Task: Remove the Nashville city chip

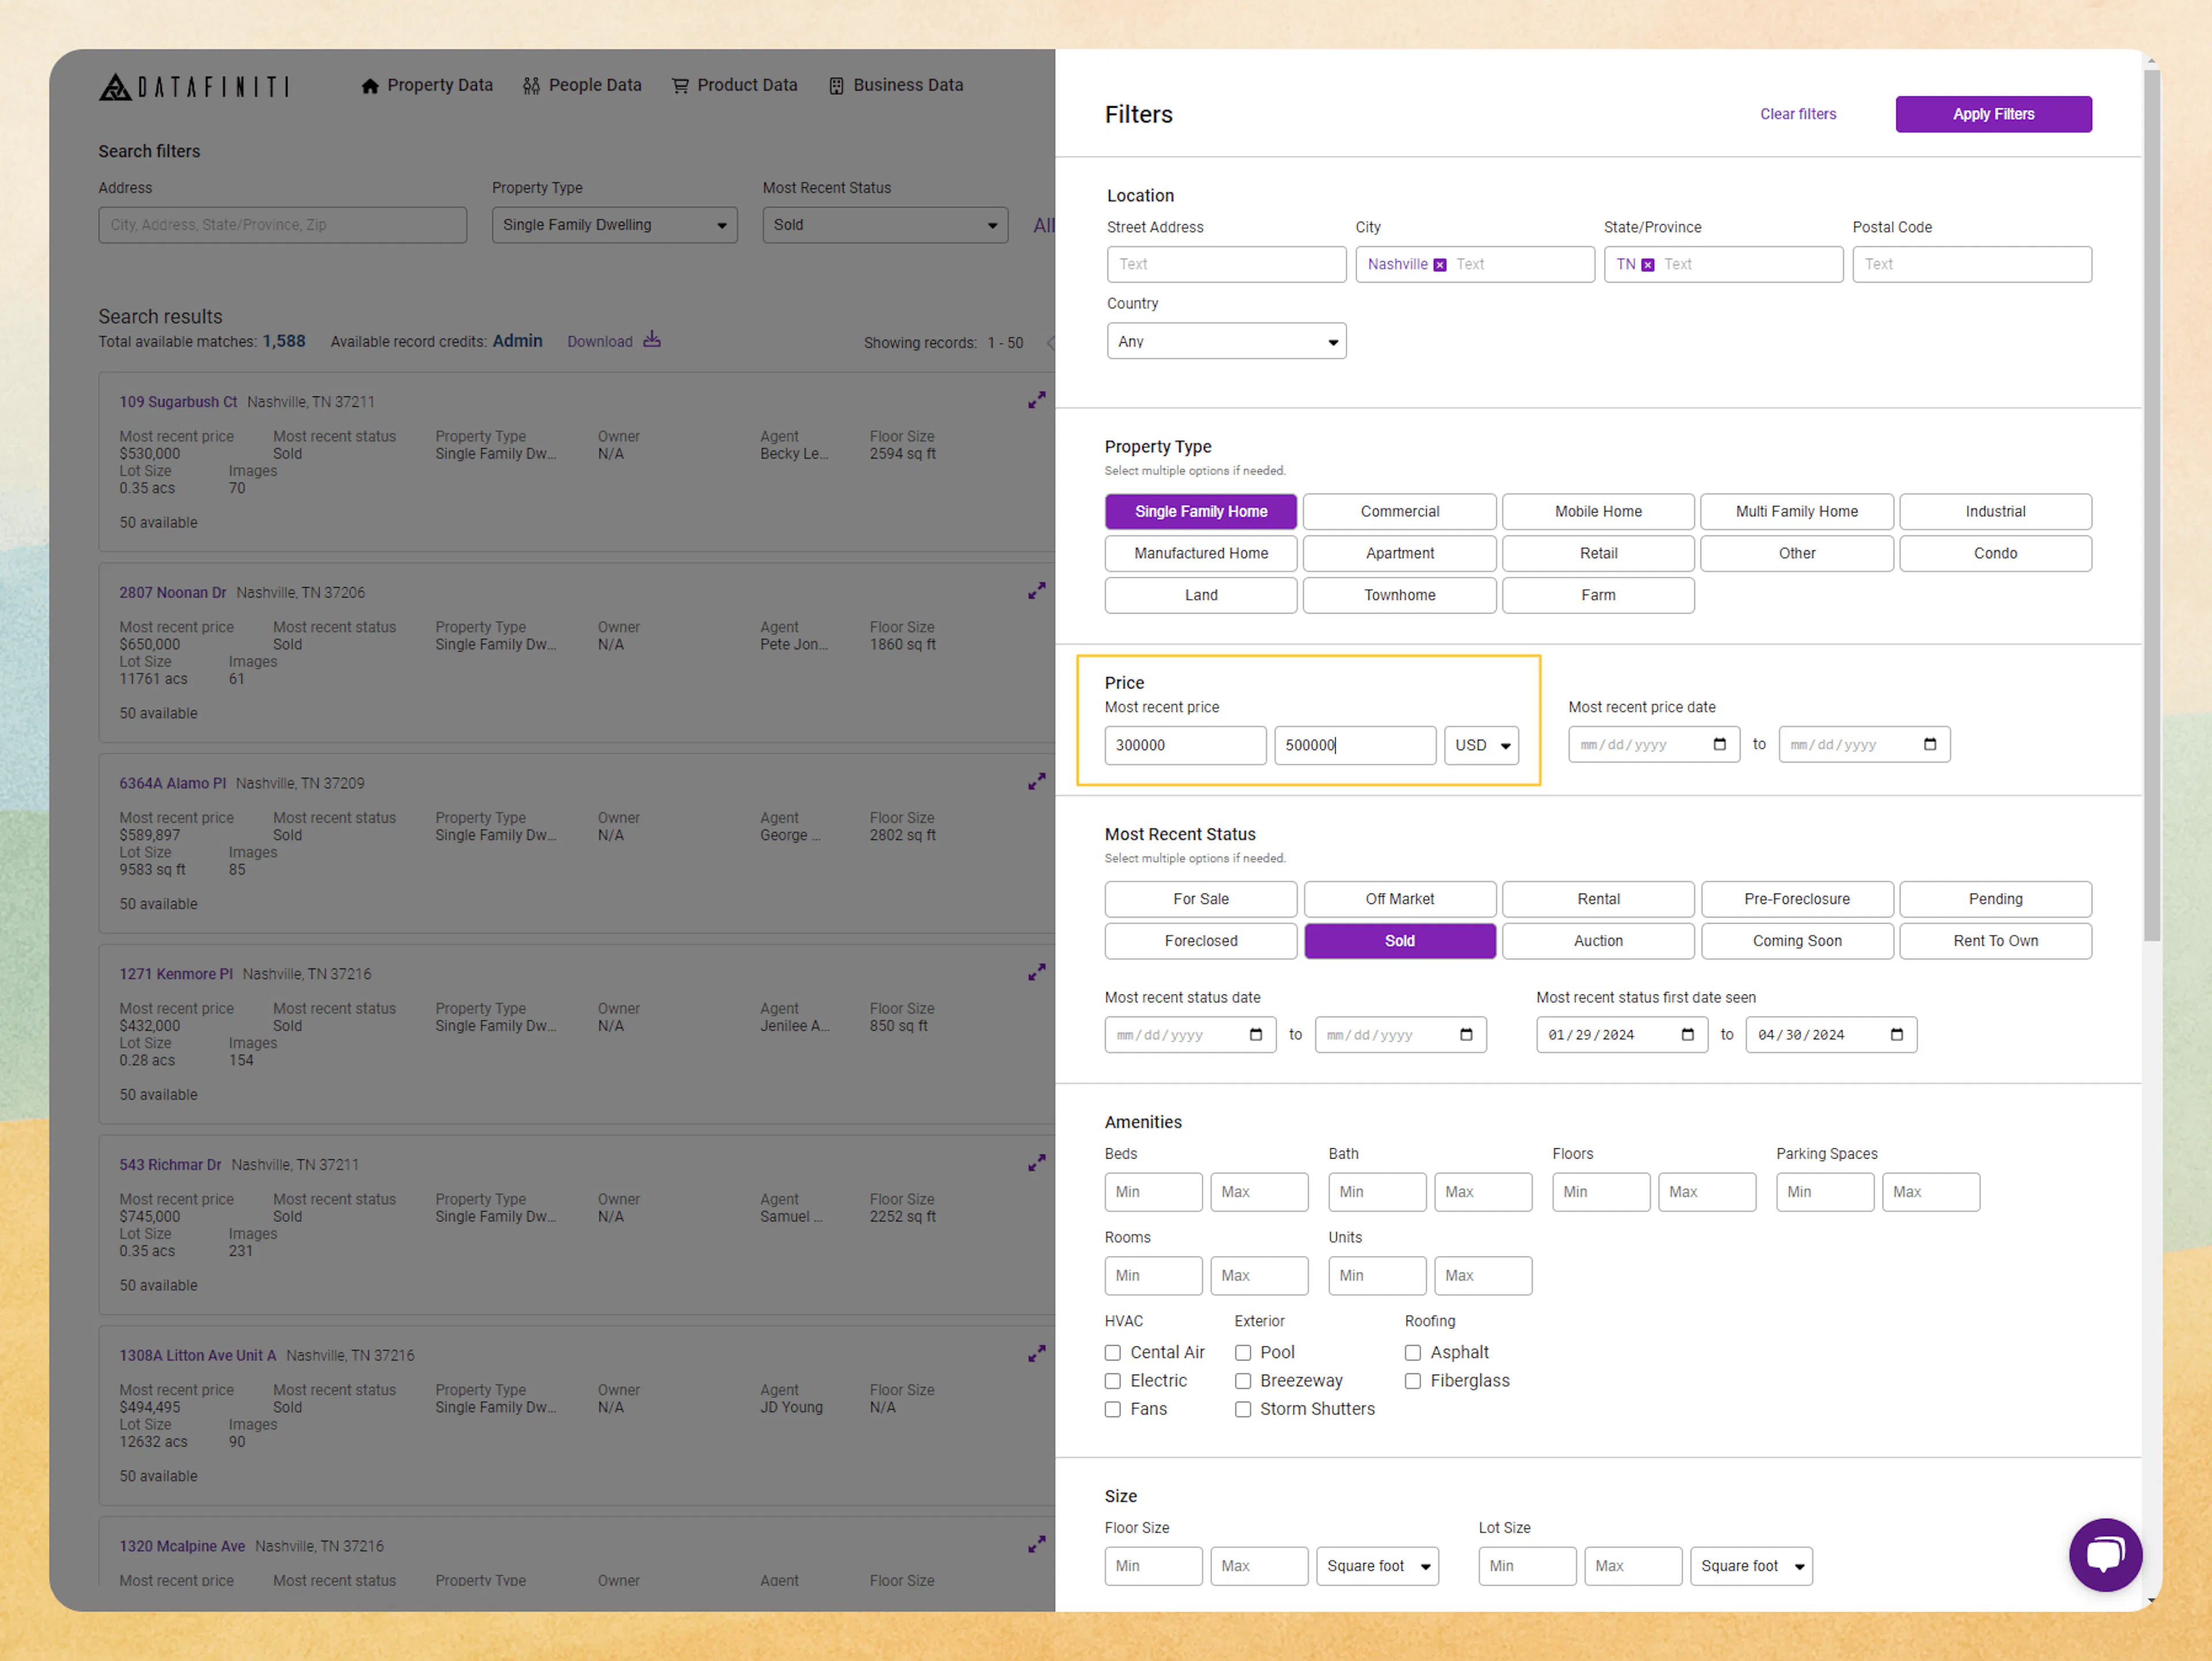Action: 1440,264
